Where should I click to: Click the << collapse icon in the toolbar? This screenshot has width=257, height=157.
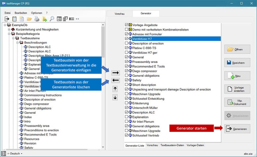(77, 19)
